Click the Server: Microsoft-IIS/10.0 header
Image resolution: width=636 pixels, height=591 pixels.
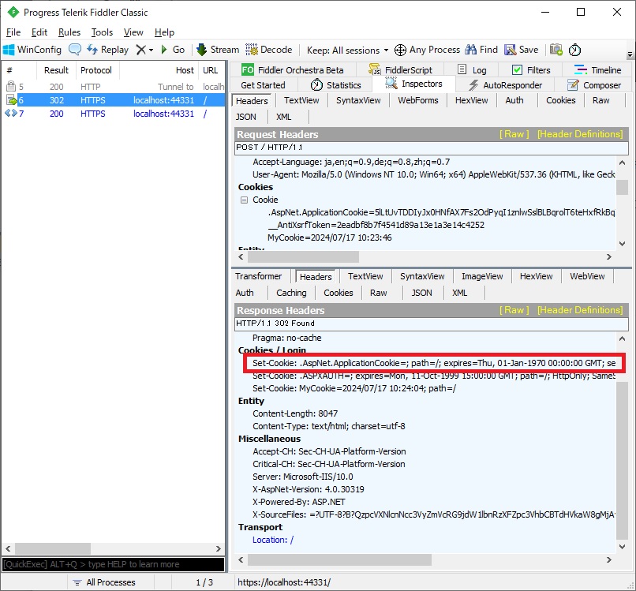coord(302,477)
